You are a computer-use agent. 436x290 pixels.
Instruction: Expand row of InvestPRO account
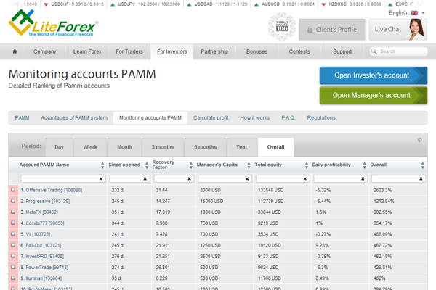(x=13, y=256)
